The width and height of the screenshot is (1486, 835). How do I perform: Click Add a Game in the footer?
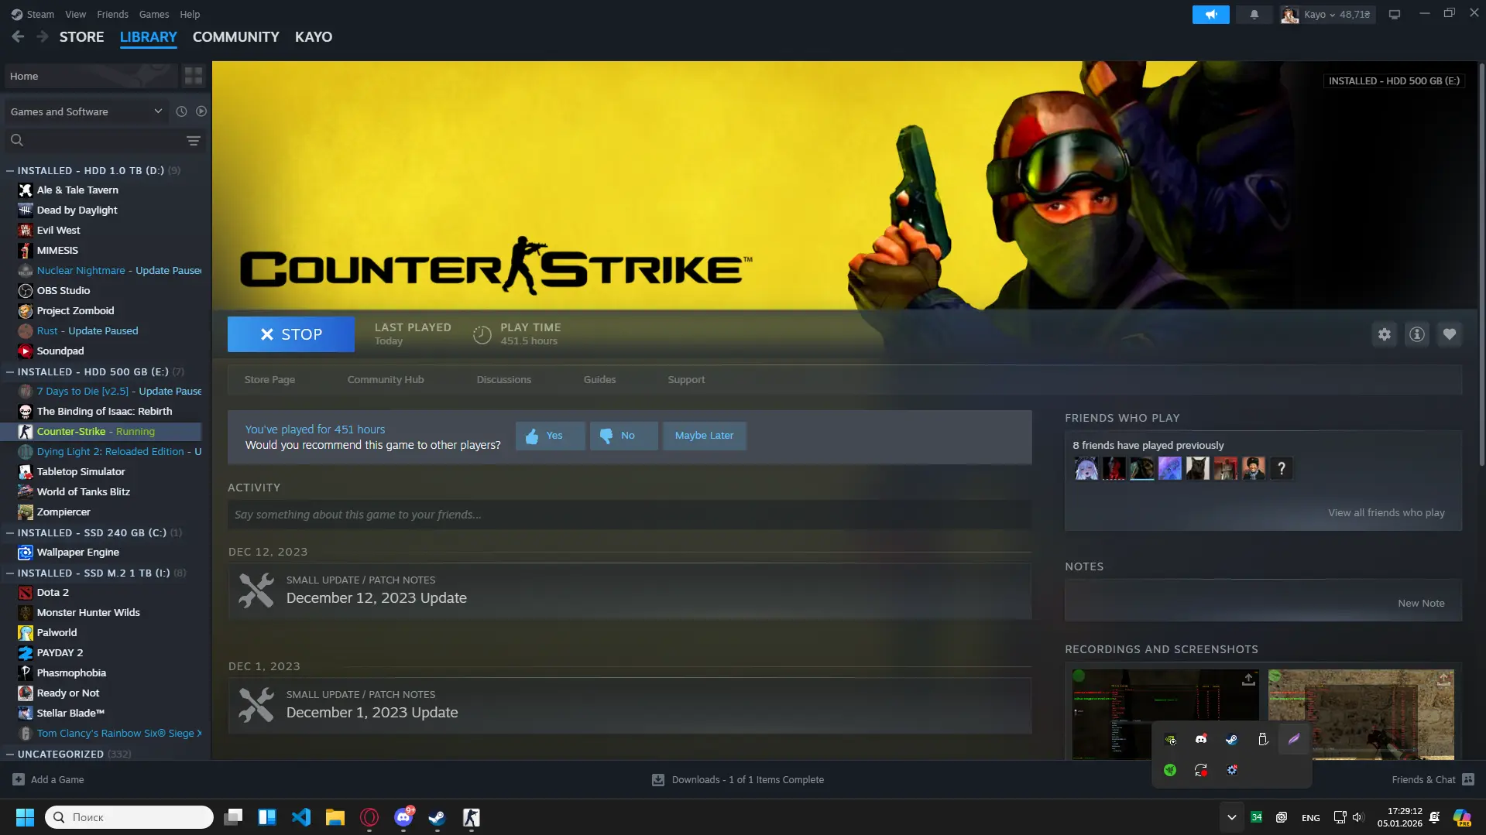48,780
